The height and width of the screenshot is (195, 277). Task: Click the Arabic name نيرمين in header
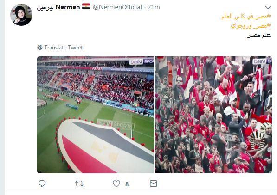[x=45, y=8]
